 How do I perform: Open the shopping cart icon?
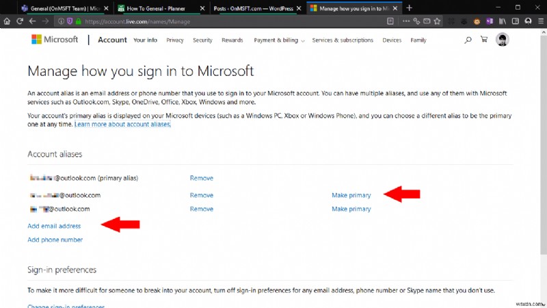[x=484, y=39]
